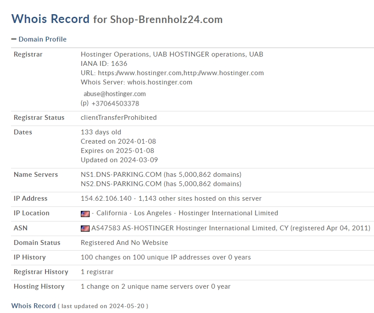Screen dimensions: 374x313
Task: Click the 'Hosting History' row label
Action: coord(39,286)
